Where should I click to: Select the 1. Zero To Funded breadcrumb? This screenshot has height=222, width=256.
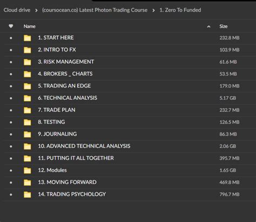coord(180,10)
